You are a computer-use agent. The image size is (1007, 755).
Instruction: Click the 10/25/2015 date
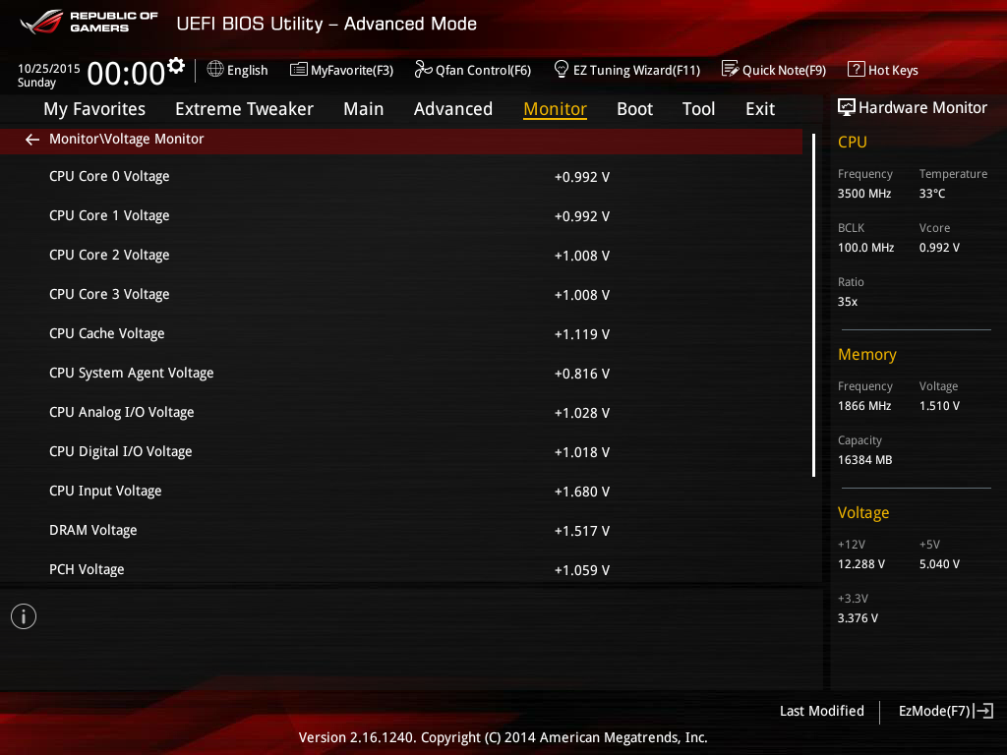point(49,68)
